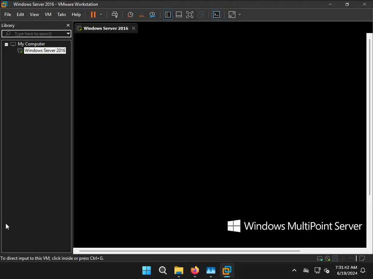Click the VM view horizontal scrollbar

point(189,251)
